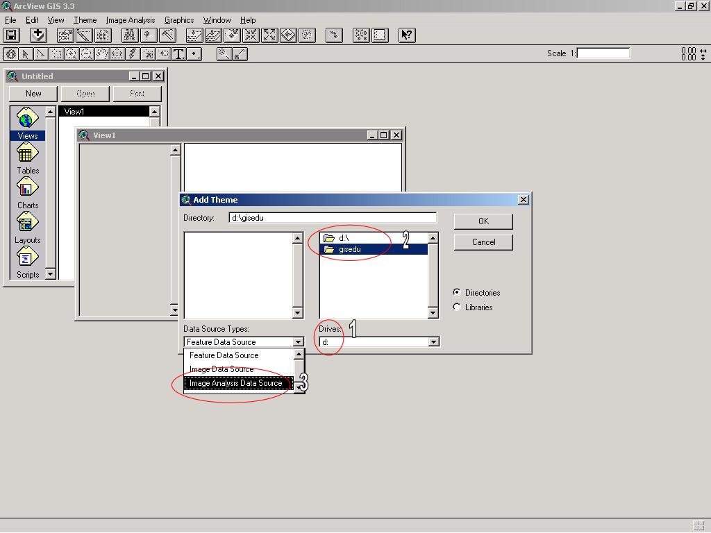Select the Measure tool
This screenshot has width=711, height=533.
click(x=117, y=54)
